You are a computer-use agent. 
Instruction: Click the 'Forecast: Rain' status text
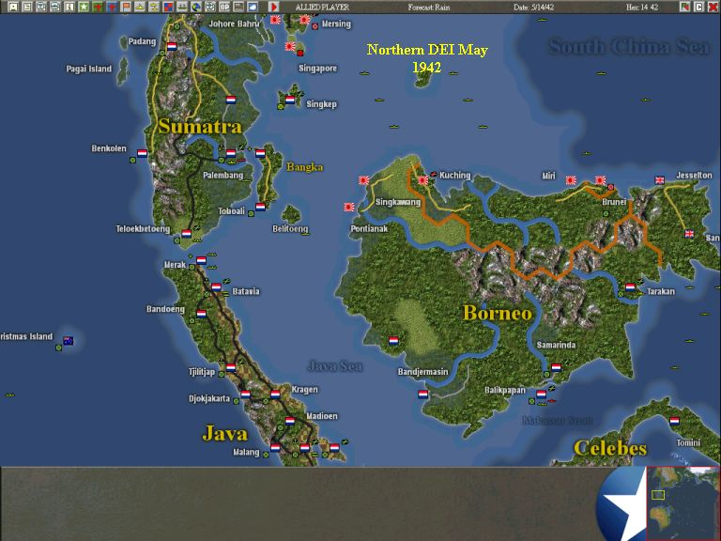coord(429,7)
